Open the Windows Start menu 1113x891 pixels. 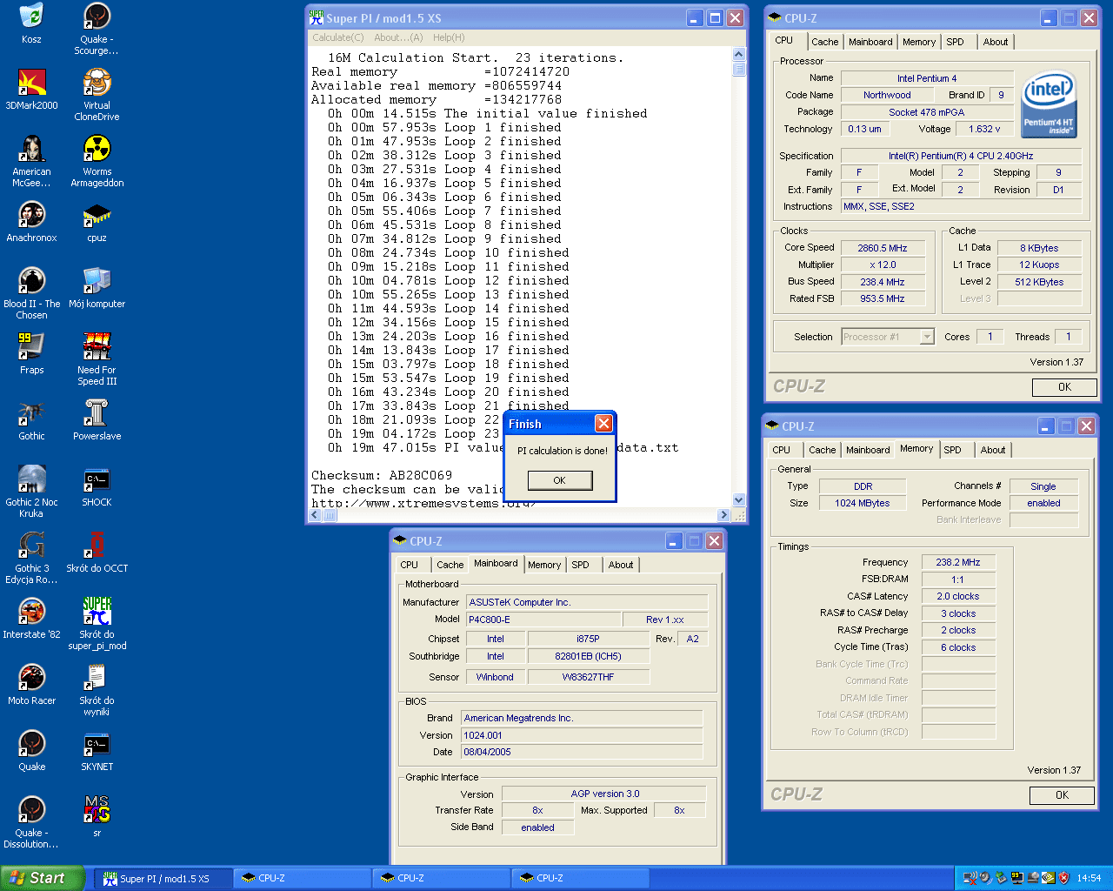point(43,878)
